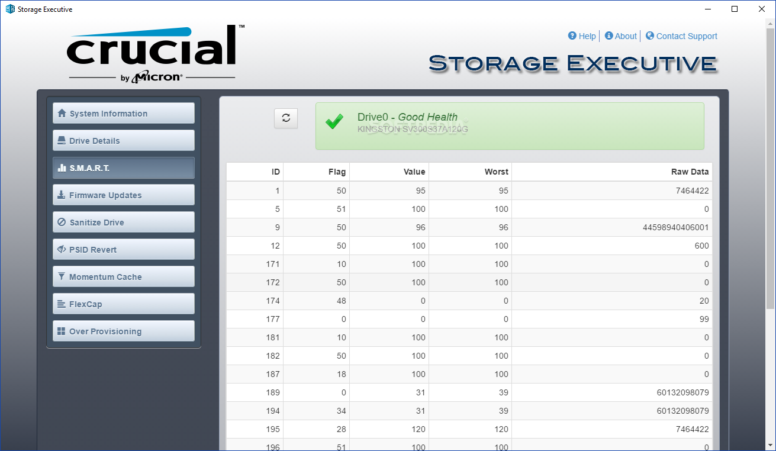
Task: Click KINGSTON SV300S37A120G drive model text
Action: pos(413,129)
